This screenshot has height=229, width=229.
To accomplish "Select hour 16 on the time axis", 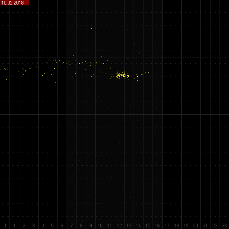I will click(157, 225).
